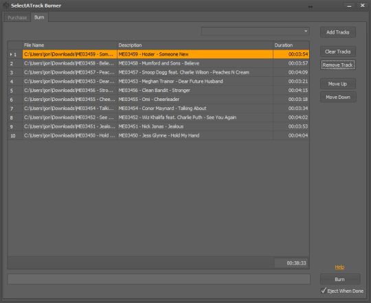Viewport: 371px width, 303px height.
Task: Click the file name cell for ME03452
Action: 69,117
